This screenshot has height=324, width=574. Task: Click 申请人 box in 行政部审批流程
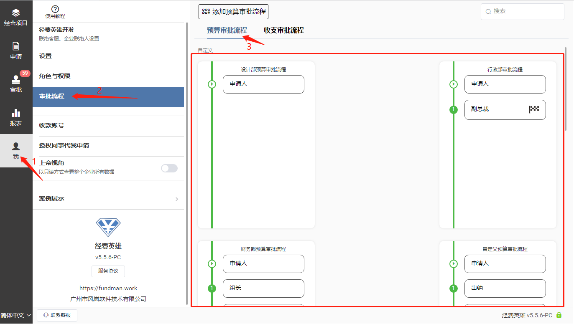point(505,84)
